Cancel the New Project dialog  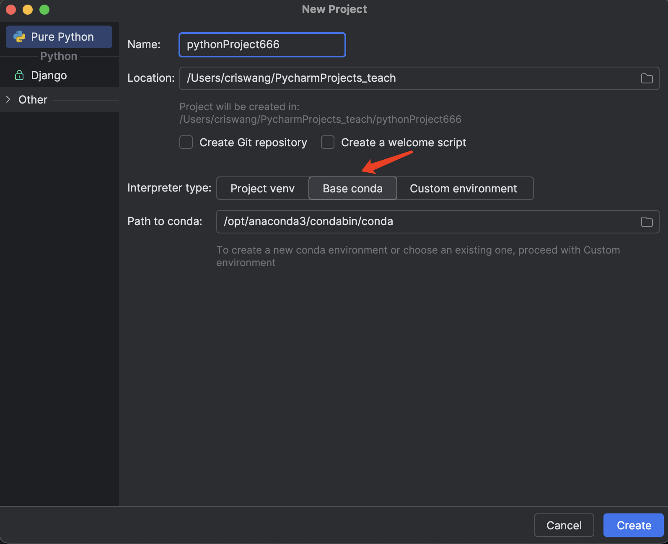[564, 525]
